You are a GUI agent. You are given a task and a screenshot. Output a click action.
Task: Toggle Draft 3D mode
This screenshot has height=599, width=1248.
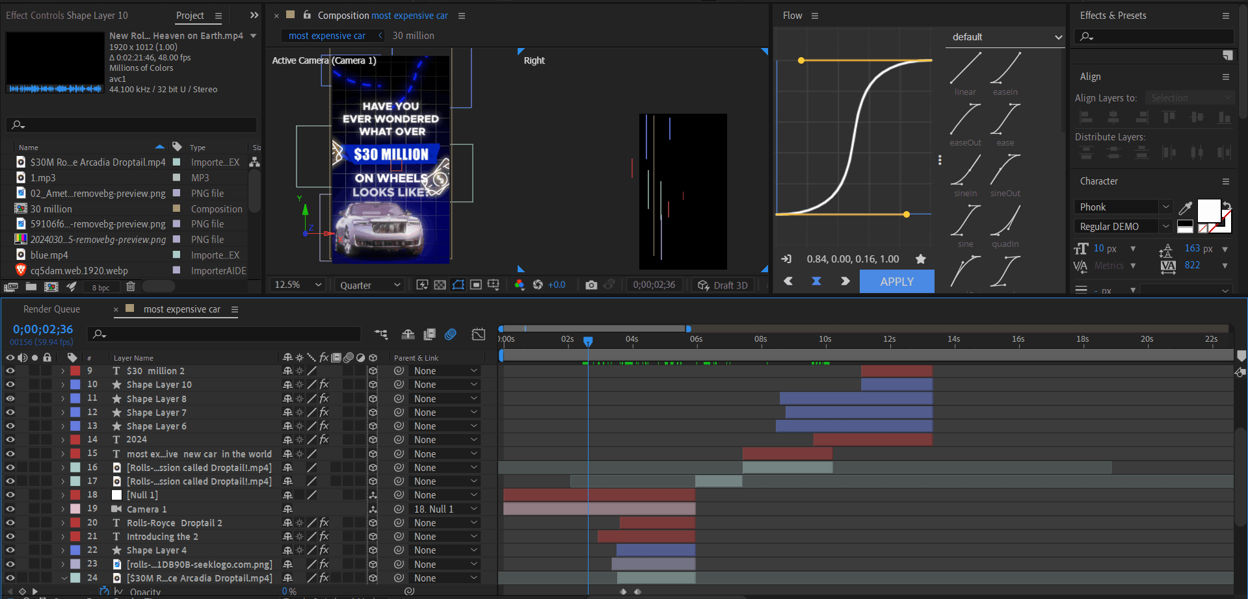point(723,285)
